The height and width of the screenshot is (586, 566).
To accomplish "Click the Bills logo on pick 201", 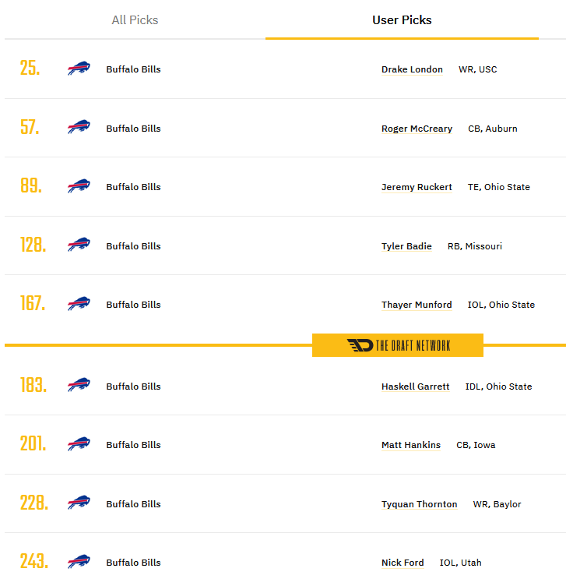I will [79, 443].
